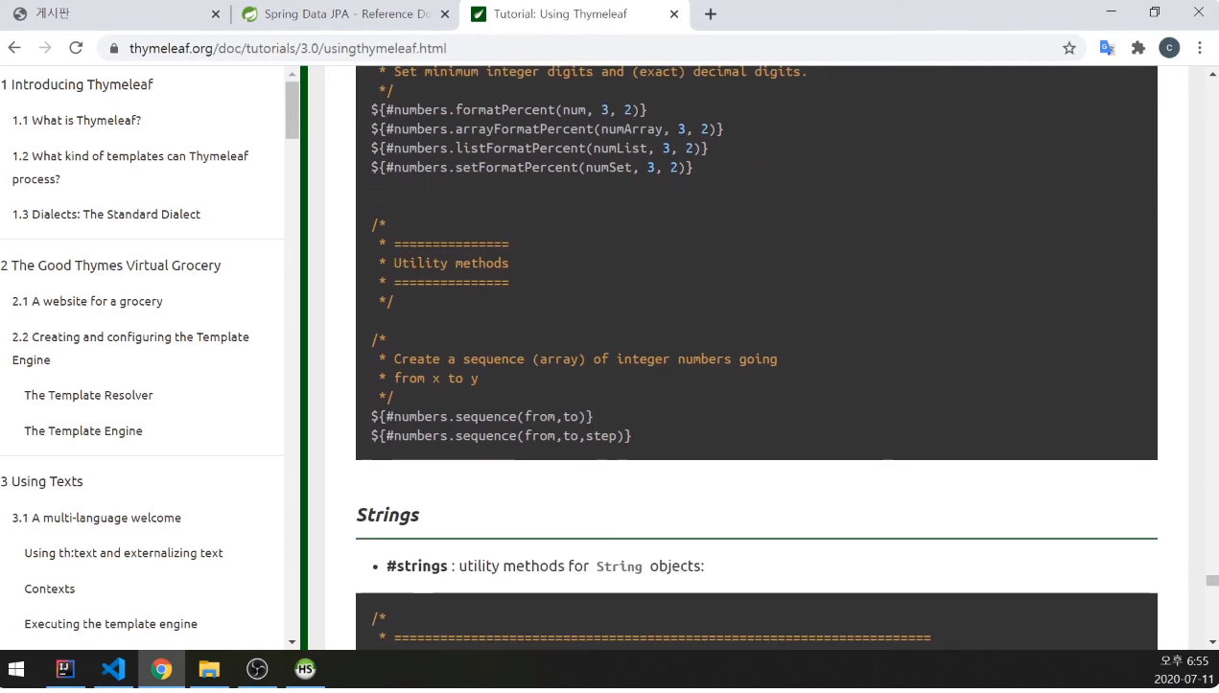Open IntelliJ IDEA from taskbar
Viewport: 1219px width, 693px height.
click(65, 669)
